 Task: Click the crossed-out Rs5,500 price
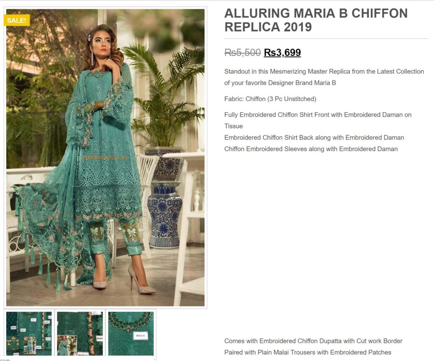242,52
